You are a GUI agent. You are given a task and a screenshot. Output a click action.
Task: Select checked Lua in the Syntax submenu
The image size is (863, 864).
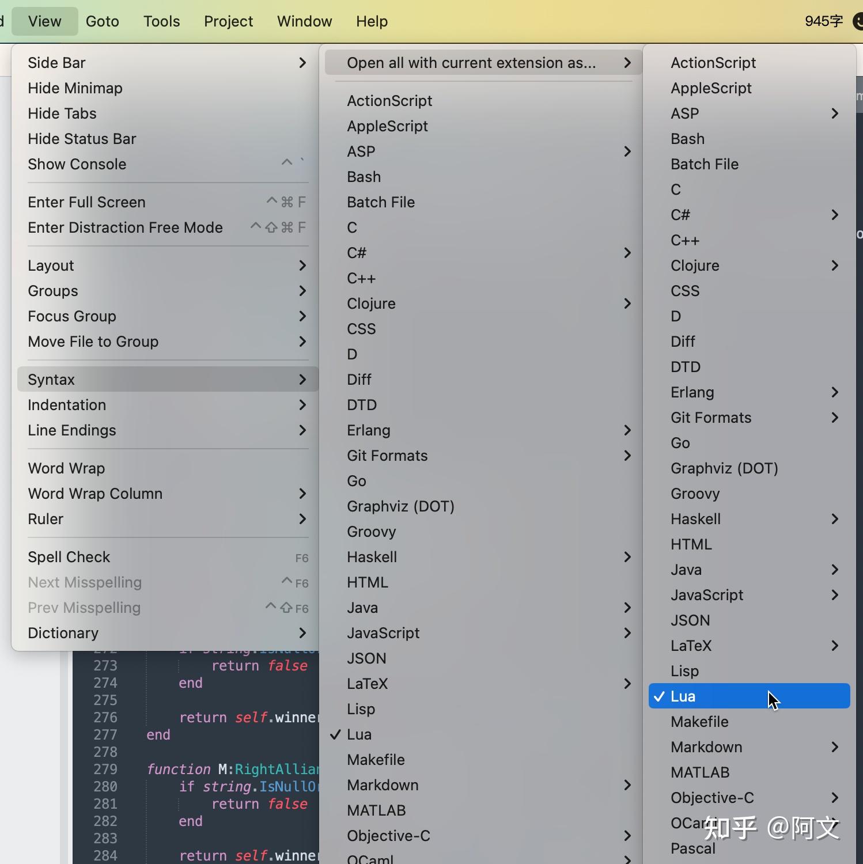(483, 734)
